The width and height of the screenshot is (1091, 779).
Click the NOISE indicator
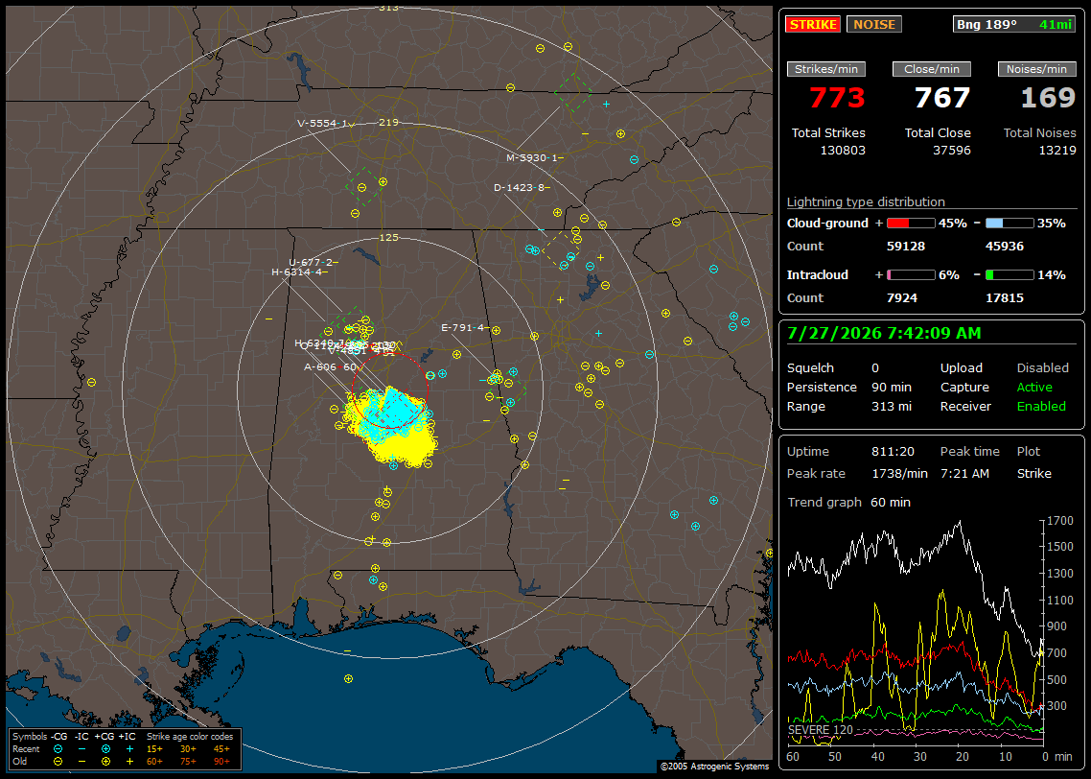pyautogui.click(x=874, y=24)
